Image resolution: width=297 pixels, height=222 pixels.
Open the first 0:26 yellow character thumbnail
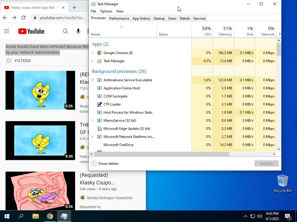[40, 90]
